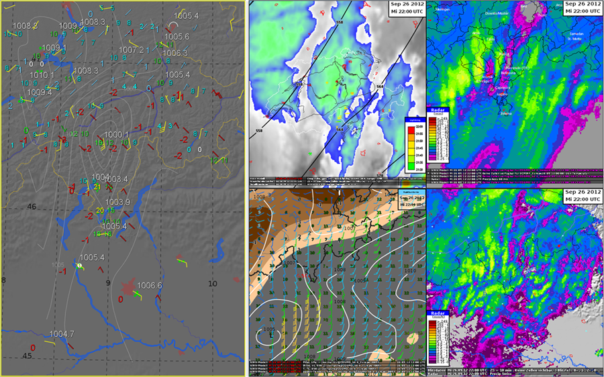Select the 1003.4 pressure label
The height and width of the screenshot is (377, 604).
[x=116, y=180]
